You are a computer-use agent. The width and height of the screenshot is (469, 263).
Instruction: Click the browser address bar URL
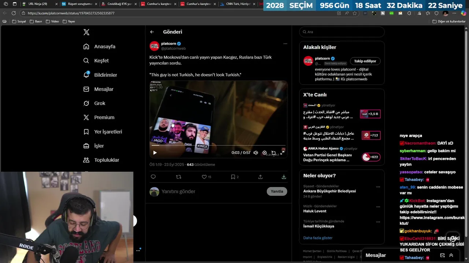click(71, 13)
